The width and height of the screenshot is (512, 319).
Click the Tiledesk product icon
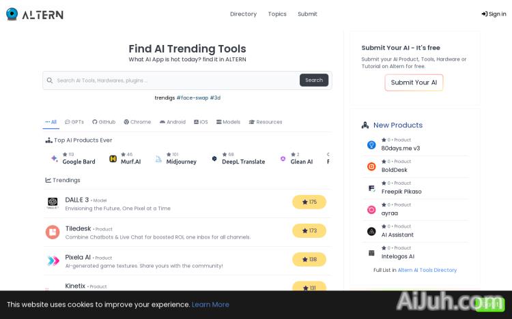pyautogui.click(x=53, y=232)
